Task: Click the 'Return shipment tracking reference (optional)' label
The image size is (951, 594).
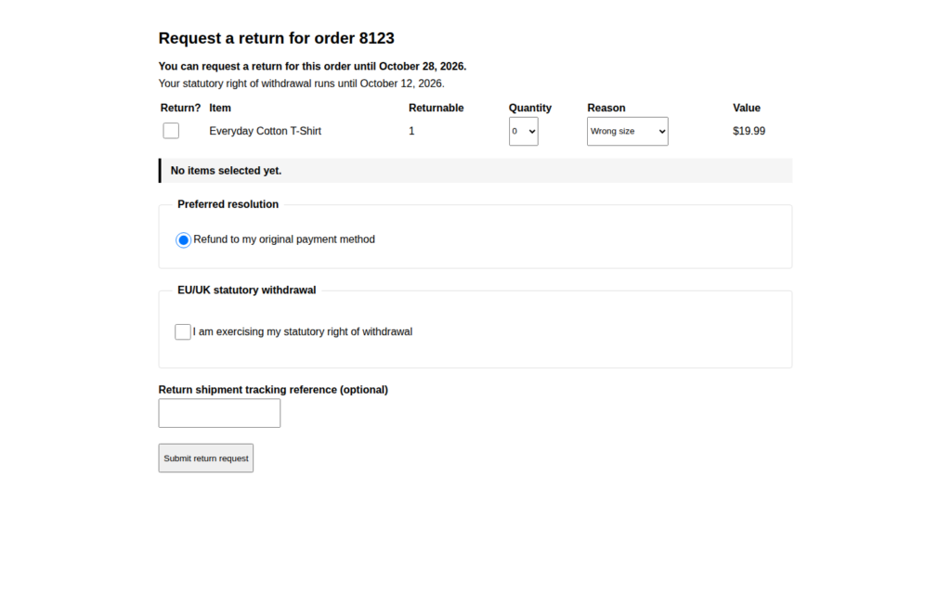Action: click(x=274, y=390)
